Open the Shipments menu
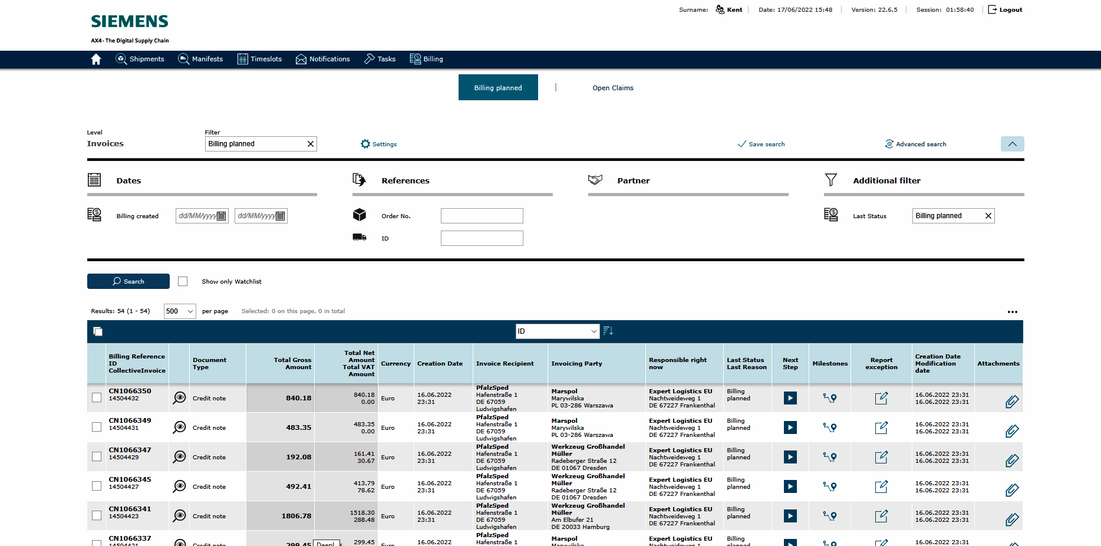 point(140,59)
